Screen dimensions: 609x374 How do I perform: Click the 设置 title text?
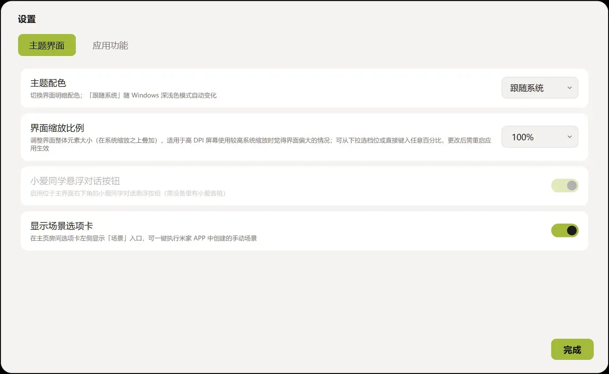click(x=27, y=19)
